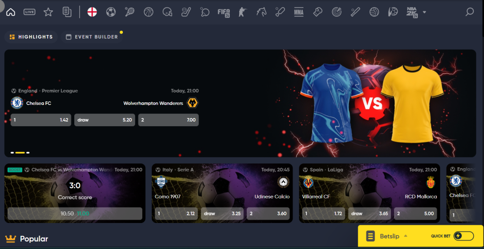The image size is (484, 249).
Task: Select the Football sport icon
Action: point(111,12)
